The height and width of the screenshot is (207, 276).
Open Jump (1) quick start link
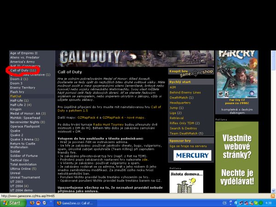pyautogui.click(x=177, y=108)
